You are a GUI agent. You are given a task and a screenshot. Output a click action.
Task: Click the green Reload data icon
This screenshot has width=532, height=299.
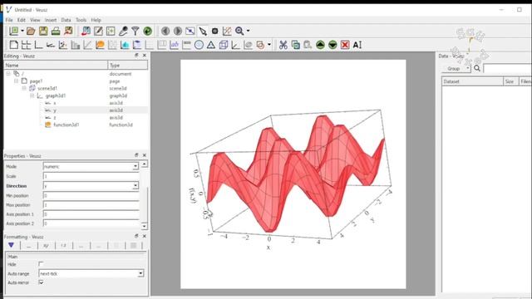148,32
